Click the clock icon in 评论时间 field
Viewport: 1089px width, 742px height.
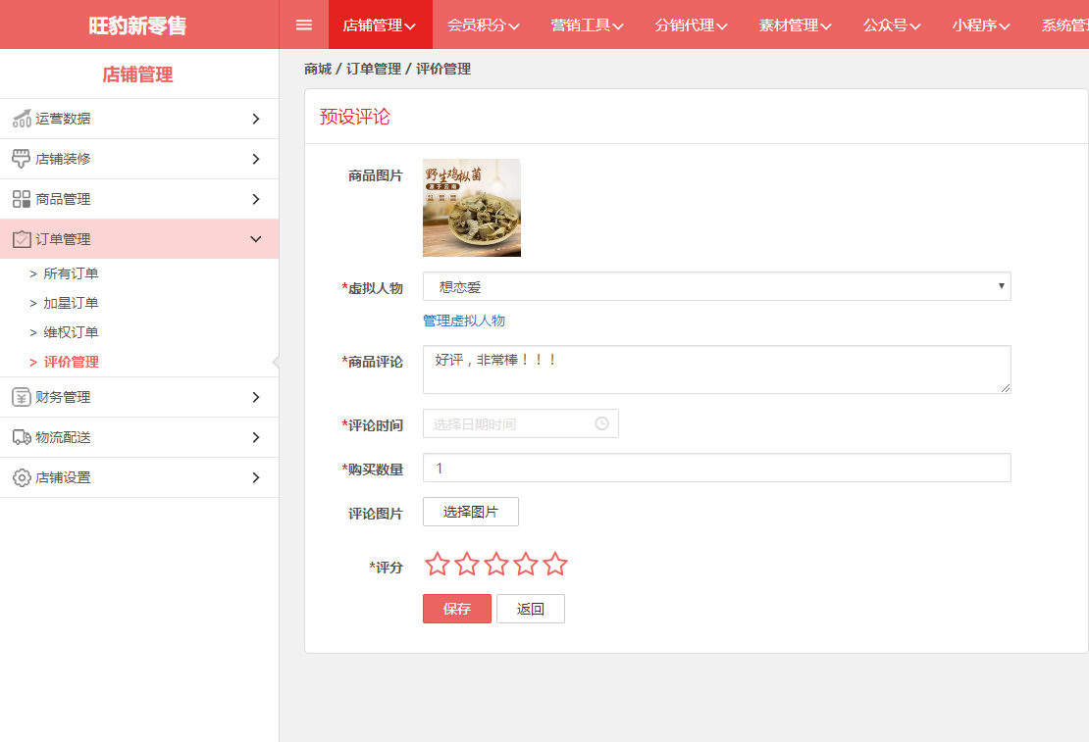coord(601,423)
